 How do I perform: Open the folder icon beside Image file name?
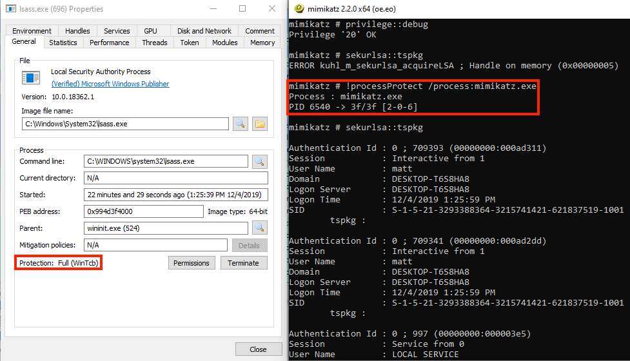pos(260,124)
